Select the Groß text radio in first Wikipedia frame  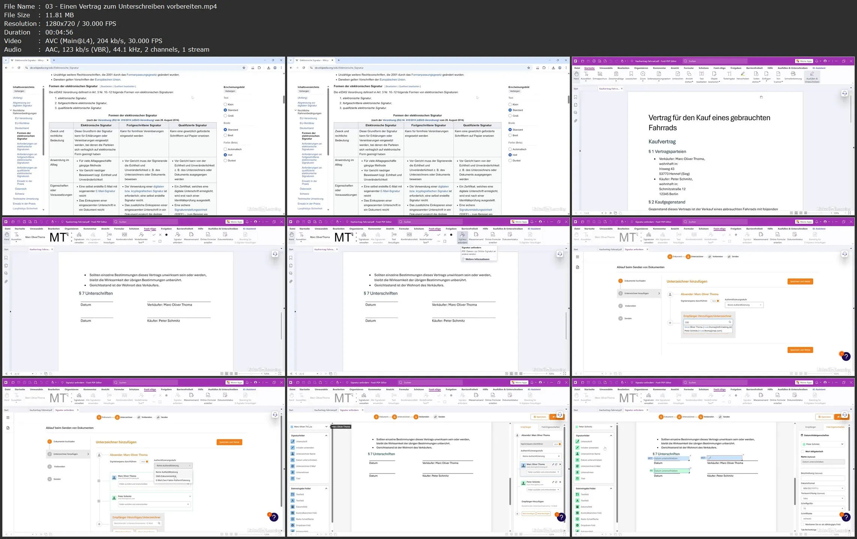click(225, 116)
